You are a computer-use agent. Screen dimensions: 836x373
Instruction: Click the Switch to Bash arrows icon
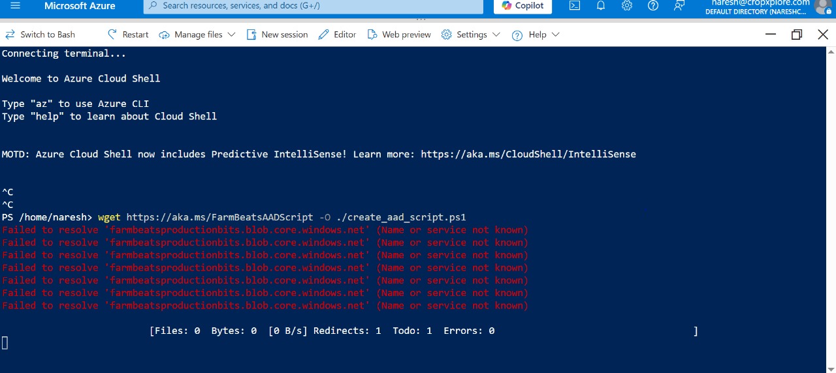point(10,35)
